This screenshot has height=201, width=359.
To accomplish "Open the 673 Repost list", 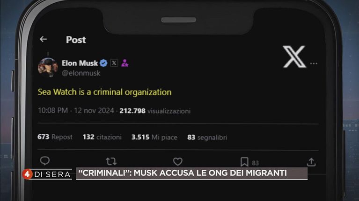I will tap(55, 137).
